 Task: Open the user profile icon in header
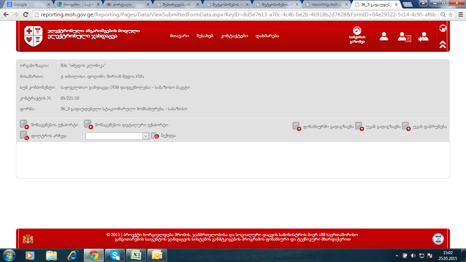(384, 36)
